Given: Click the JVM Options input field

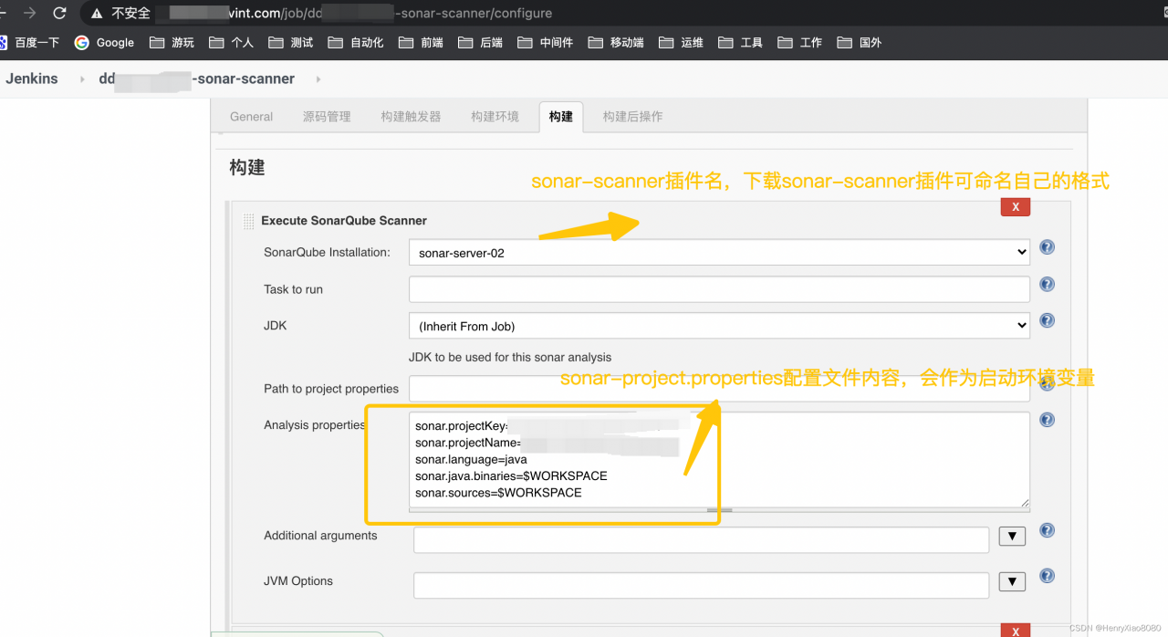Looking at the screenshot, I should (x=701, y=585).
